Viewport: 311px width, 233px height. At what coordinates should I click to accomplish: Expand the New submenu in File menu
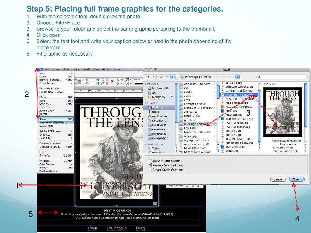click(x=71, y=73)
